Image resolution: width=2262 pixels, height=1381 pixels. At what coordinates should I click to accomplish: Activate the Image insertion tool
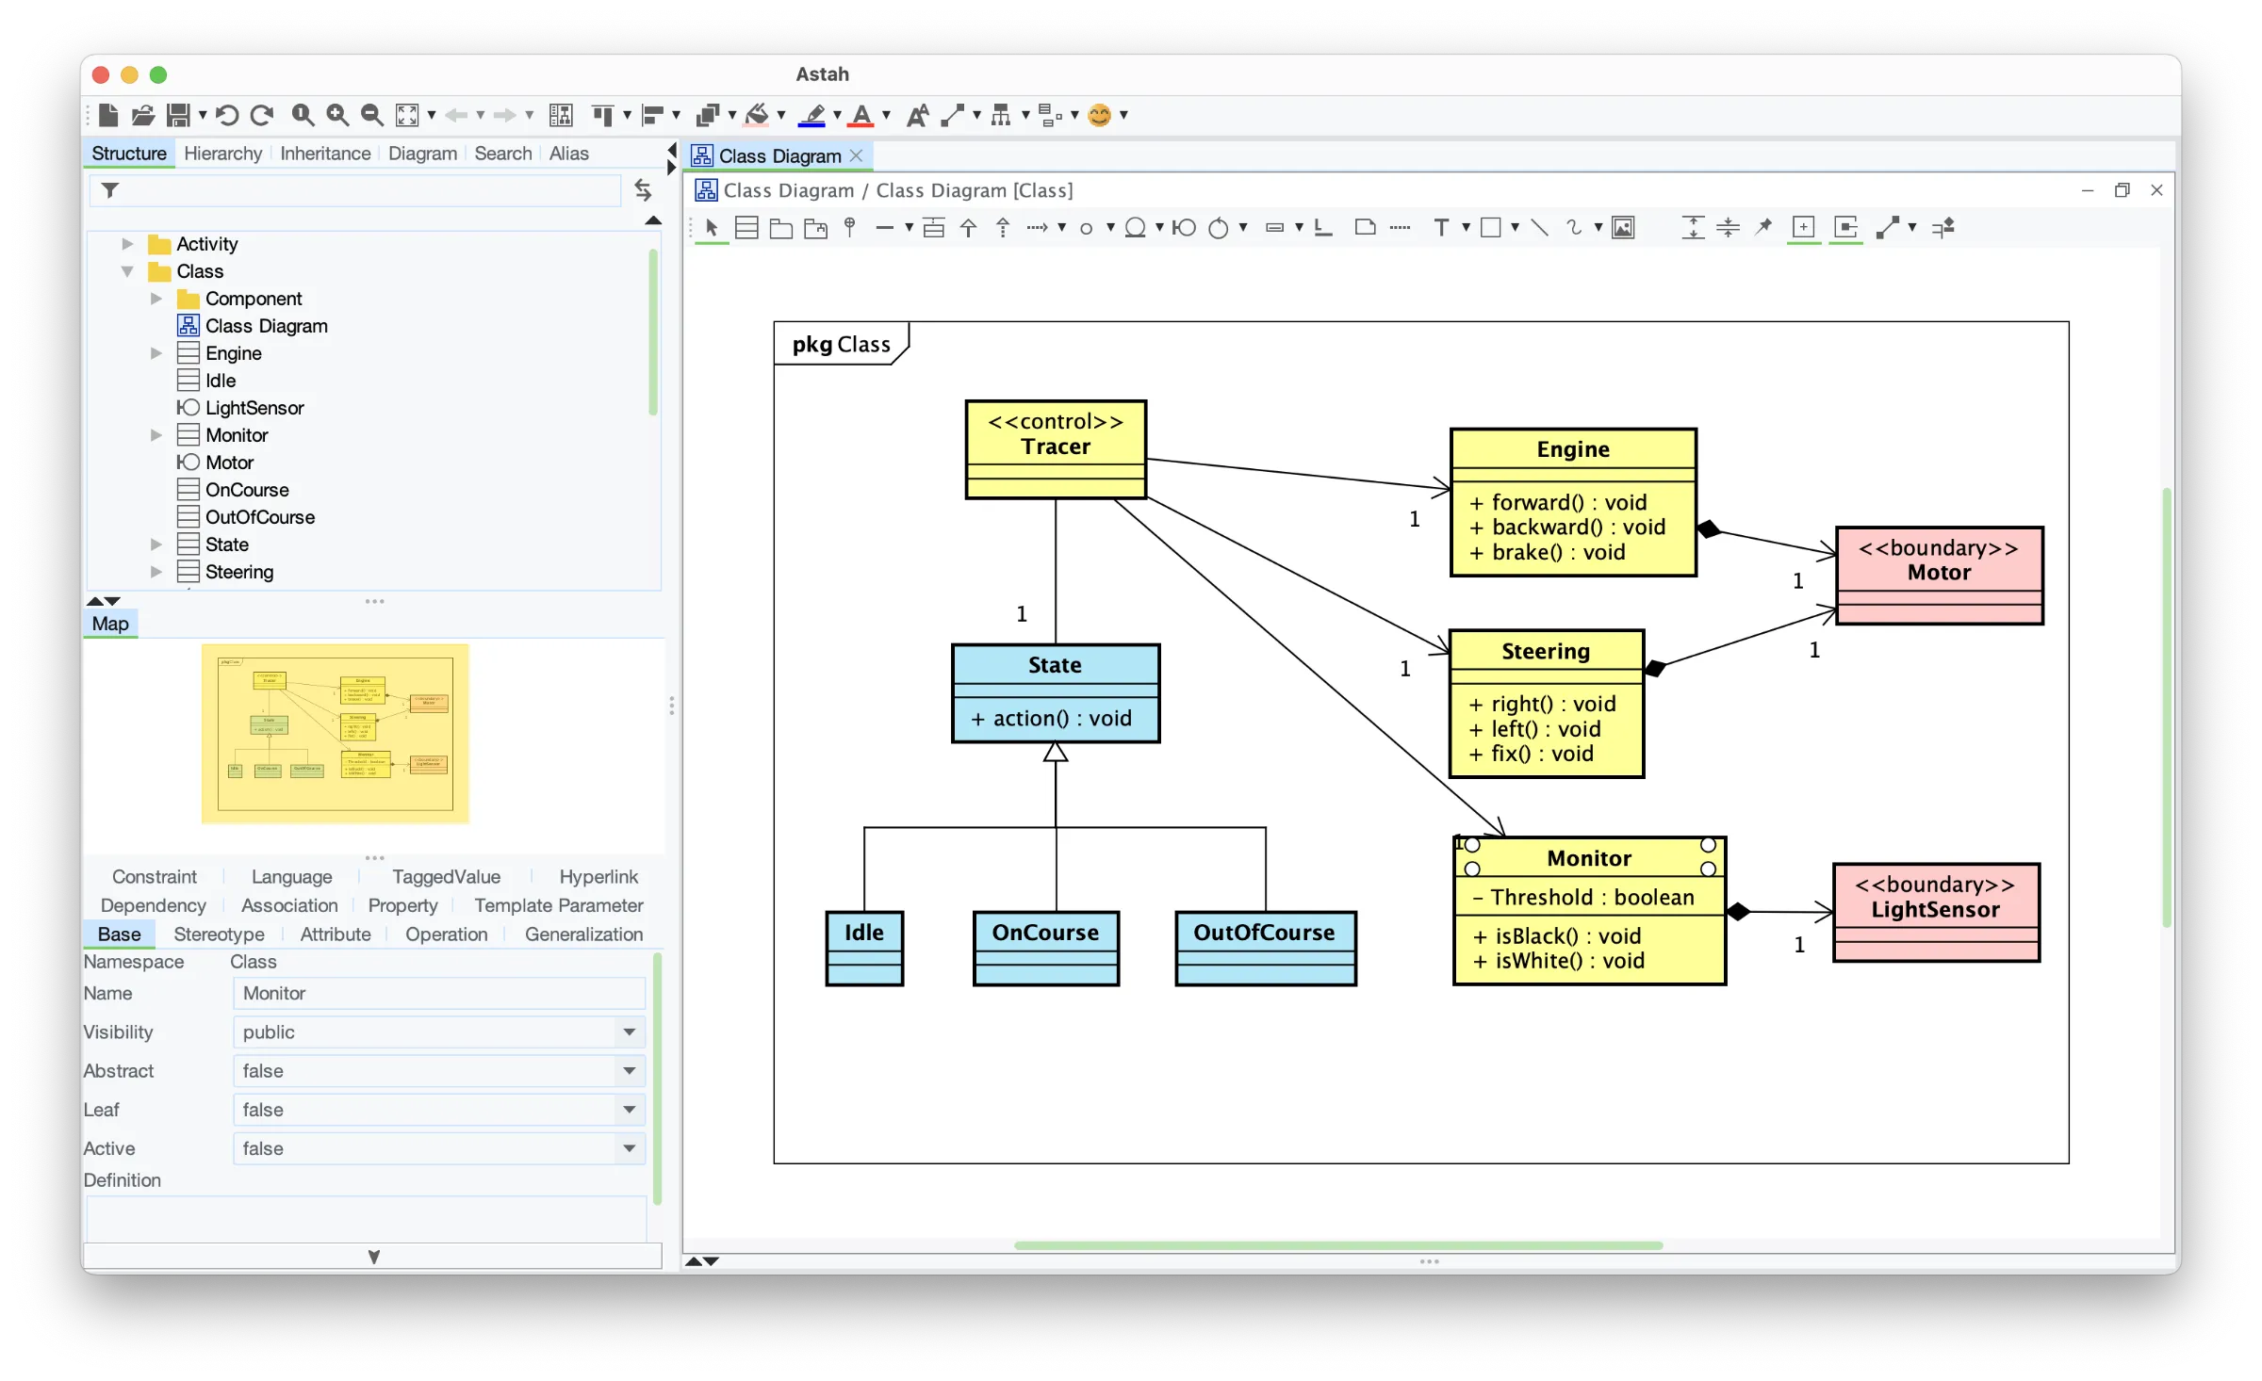tap(1623, 227)
